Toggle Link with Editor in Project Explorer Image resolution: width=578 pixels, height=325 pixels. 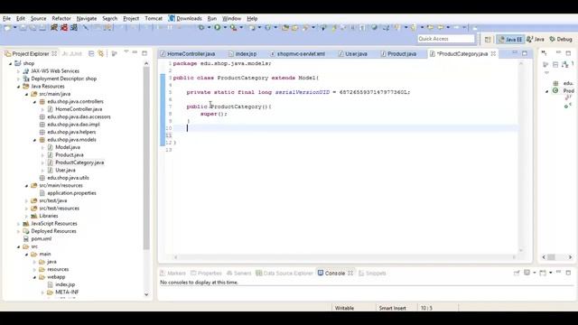(x=101, y=54)
